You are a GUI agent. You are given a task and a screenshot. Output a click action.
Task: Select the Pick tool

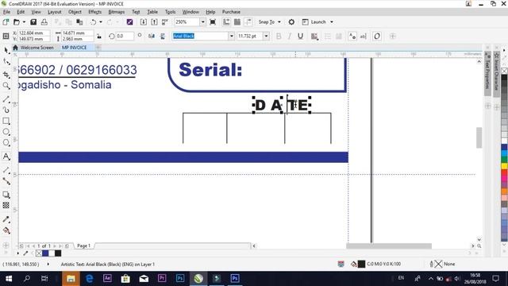(x=6, y=50)
